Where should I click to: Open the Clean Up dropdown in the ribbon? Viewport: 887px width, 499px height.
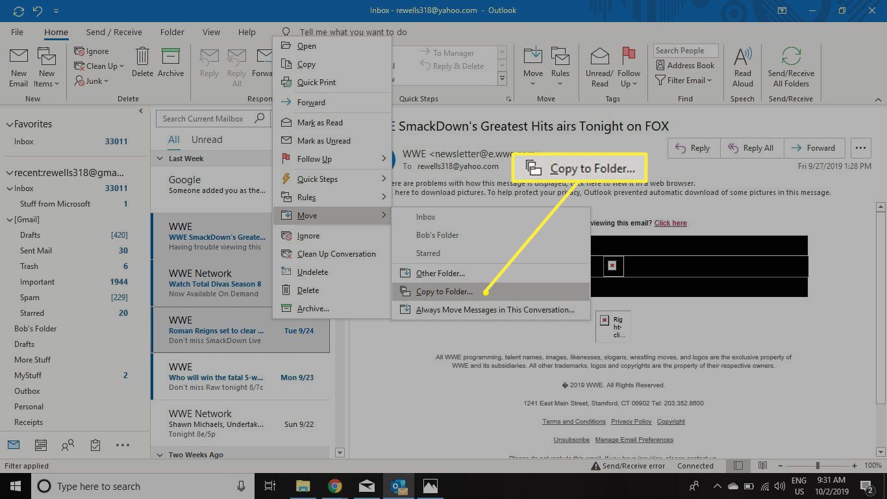tap(99, 66)
